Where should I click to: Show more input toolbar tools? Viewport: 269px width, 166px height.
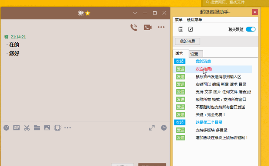pos(67,128)
